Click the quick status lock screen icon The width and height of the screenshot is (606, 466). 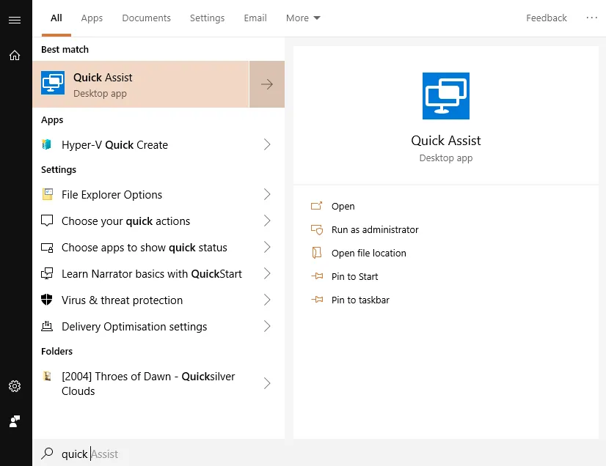click(47, 248)
